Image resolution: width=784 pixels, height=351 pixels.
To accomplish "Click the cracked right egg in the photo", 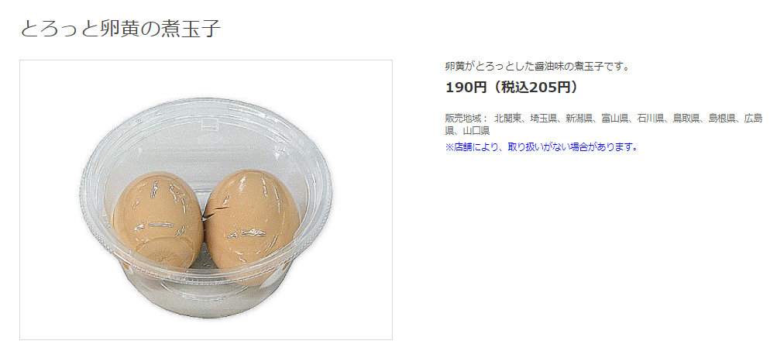I will pyautogui.click(x=252, y=223).
